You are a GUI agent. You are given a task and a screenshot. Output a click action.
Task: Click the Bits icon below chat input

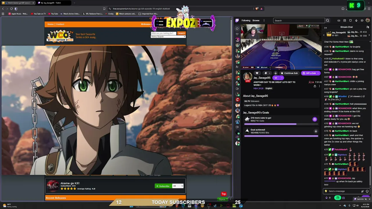(x=326, y=198)
